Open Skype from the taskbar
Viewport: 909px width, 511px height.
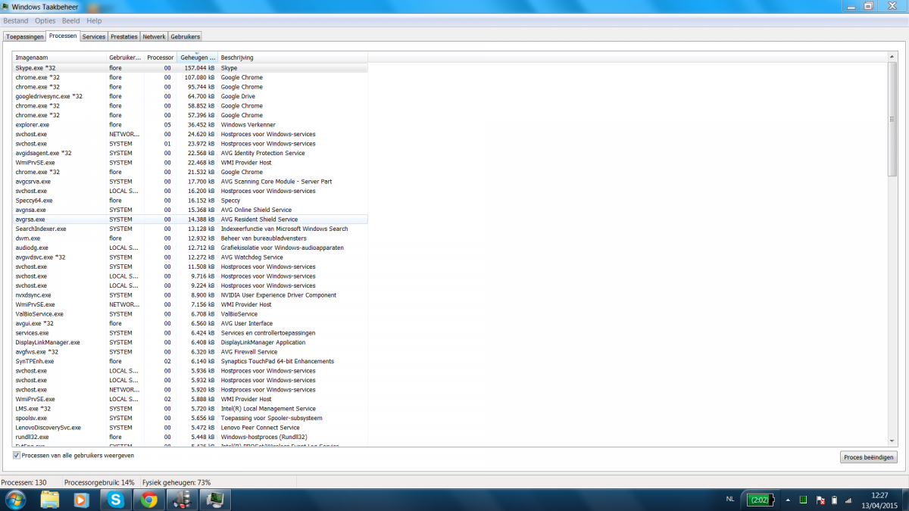115,500
